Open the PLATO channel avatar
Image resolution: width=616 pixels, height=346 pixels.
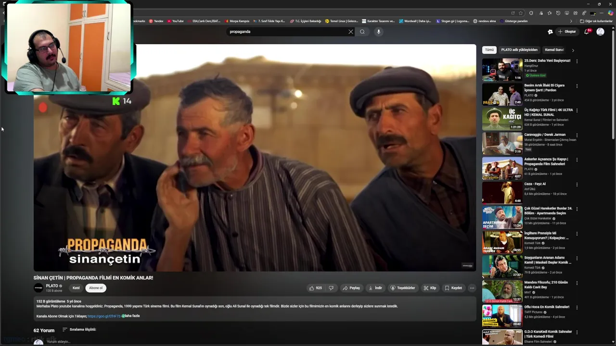click(38, 288)
